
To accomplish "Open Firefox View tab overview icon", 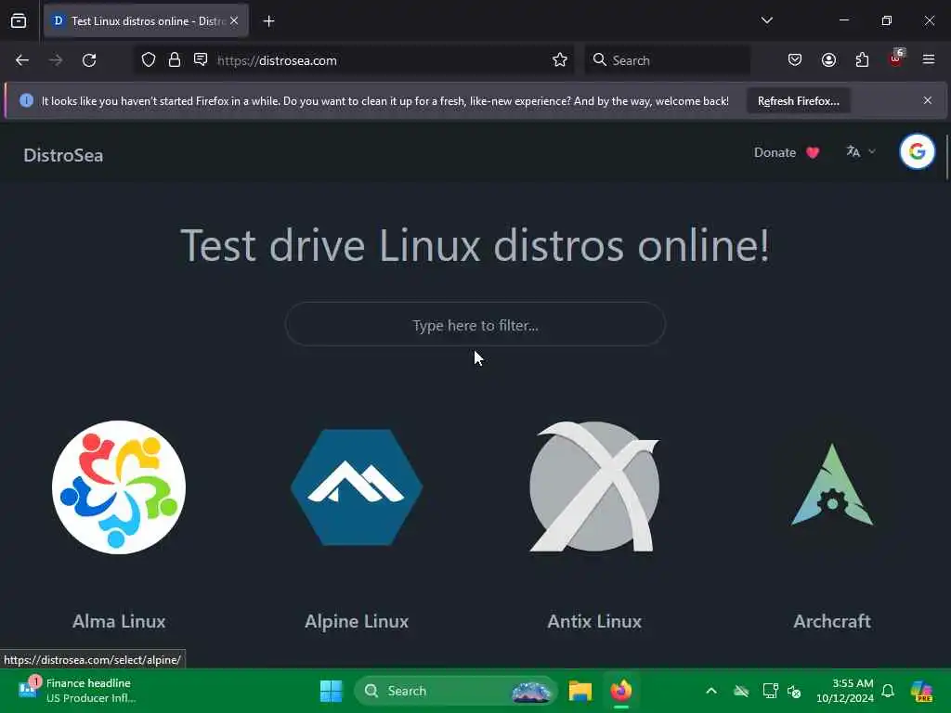I will point(19,20).
